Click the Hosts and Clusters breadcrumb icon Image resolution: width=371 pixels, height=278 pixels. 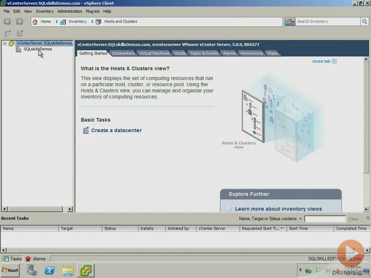99,22
